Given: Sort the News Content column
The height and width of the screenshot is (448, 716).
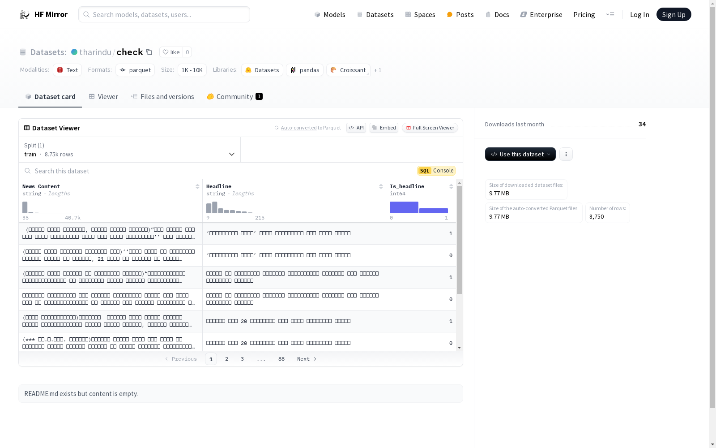Looking at the screenshot, I should pos(197,186).
